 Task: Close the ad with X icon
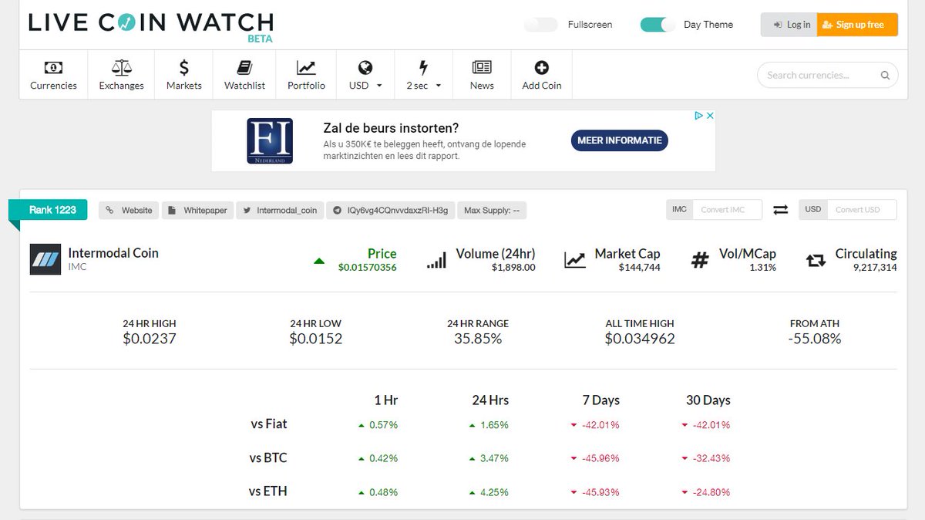pyautogui.click(x=710, y=116)
